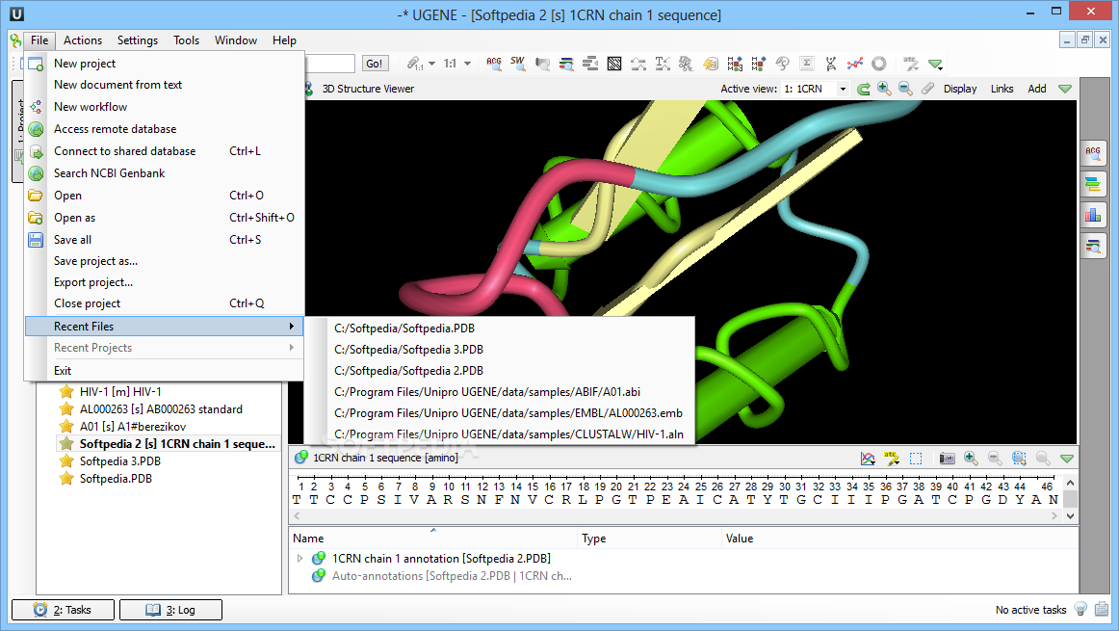Viewport: 1119px width, 631px height.
Task: Zoom out the 3D structure view
Action: [x=905, y=89]
